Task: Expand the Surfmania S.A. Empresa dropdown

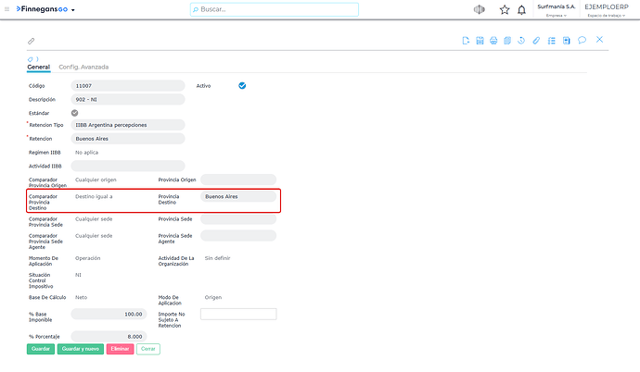Action: coord(557,10)
